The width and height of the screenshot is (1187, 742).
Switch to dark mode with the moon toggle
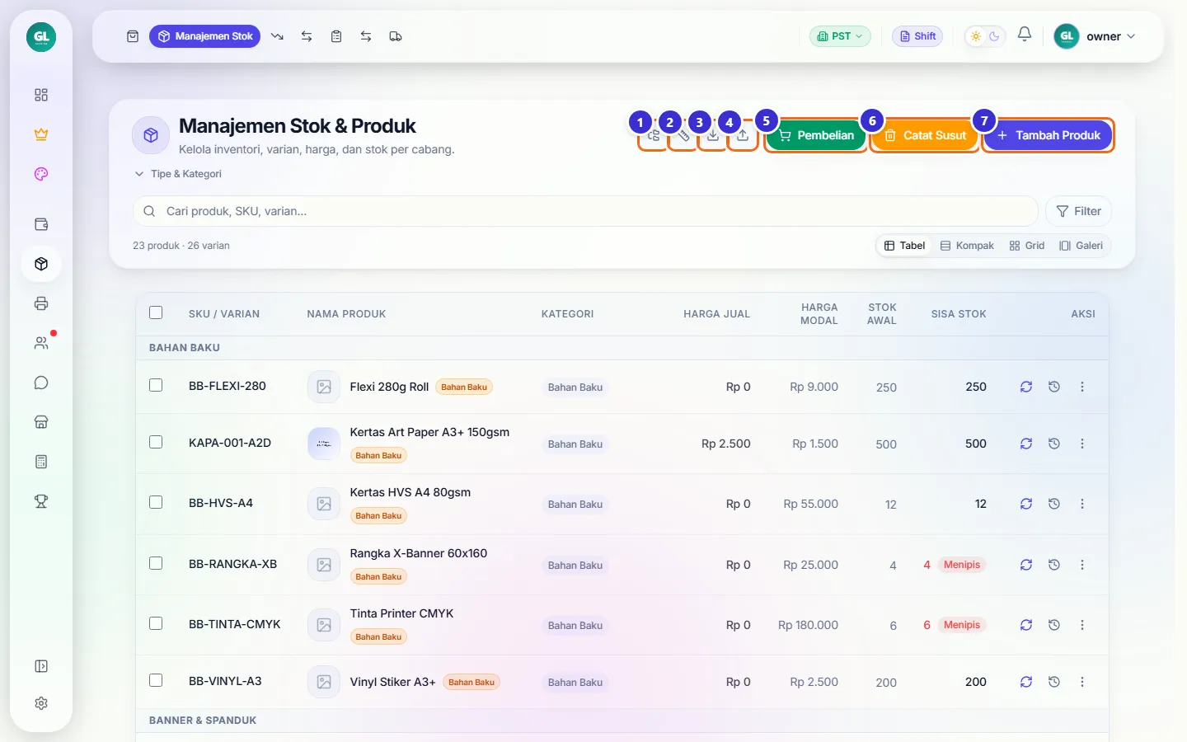click(x=994, y=36)
